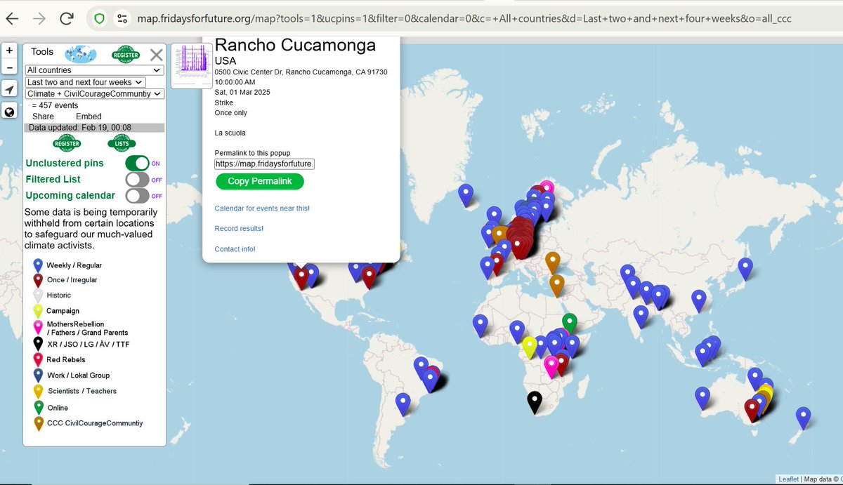Open the Contact info link
The width and height of the screenshot is (843, 485).
point(235,249)
